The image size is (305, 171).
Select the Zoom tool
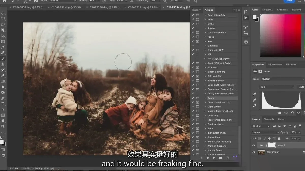pyautogui.click(x=3, y=126)
